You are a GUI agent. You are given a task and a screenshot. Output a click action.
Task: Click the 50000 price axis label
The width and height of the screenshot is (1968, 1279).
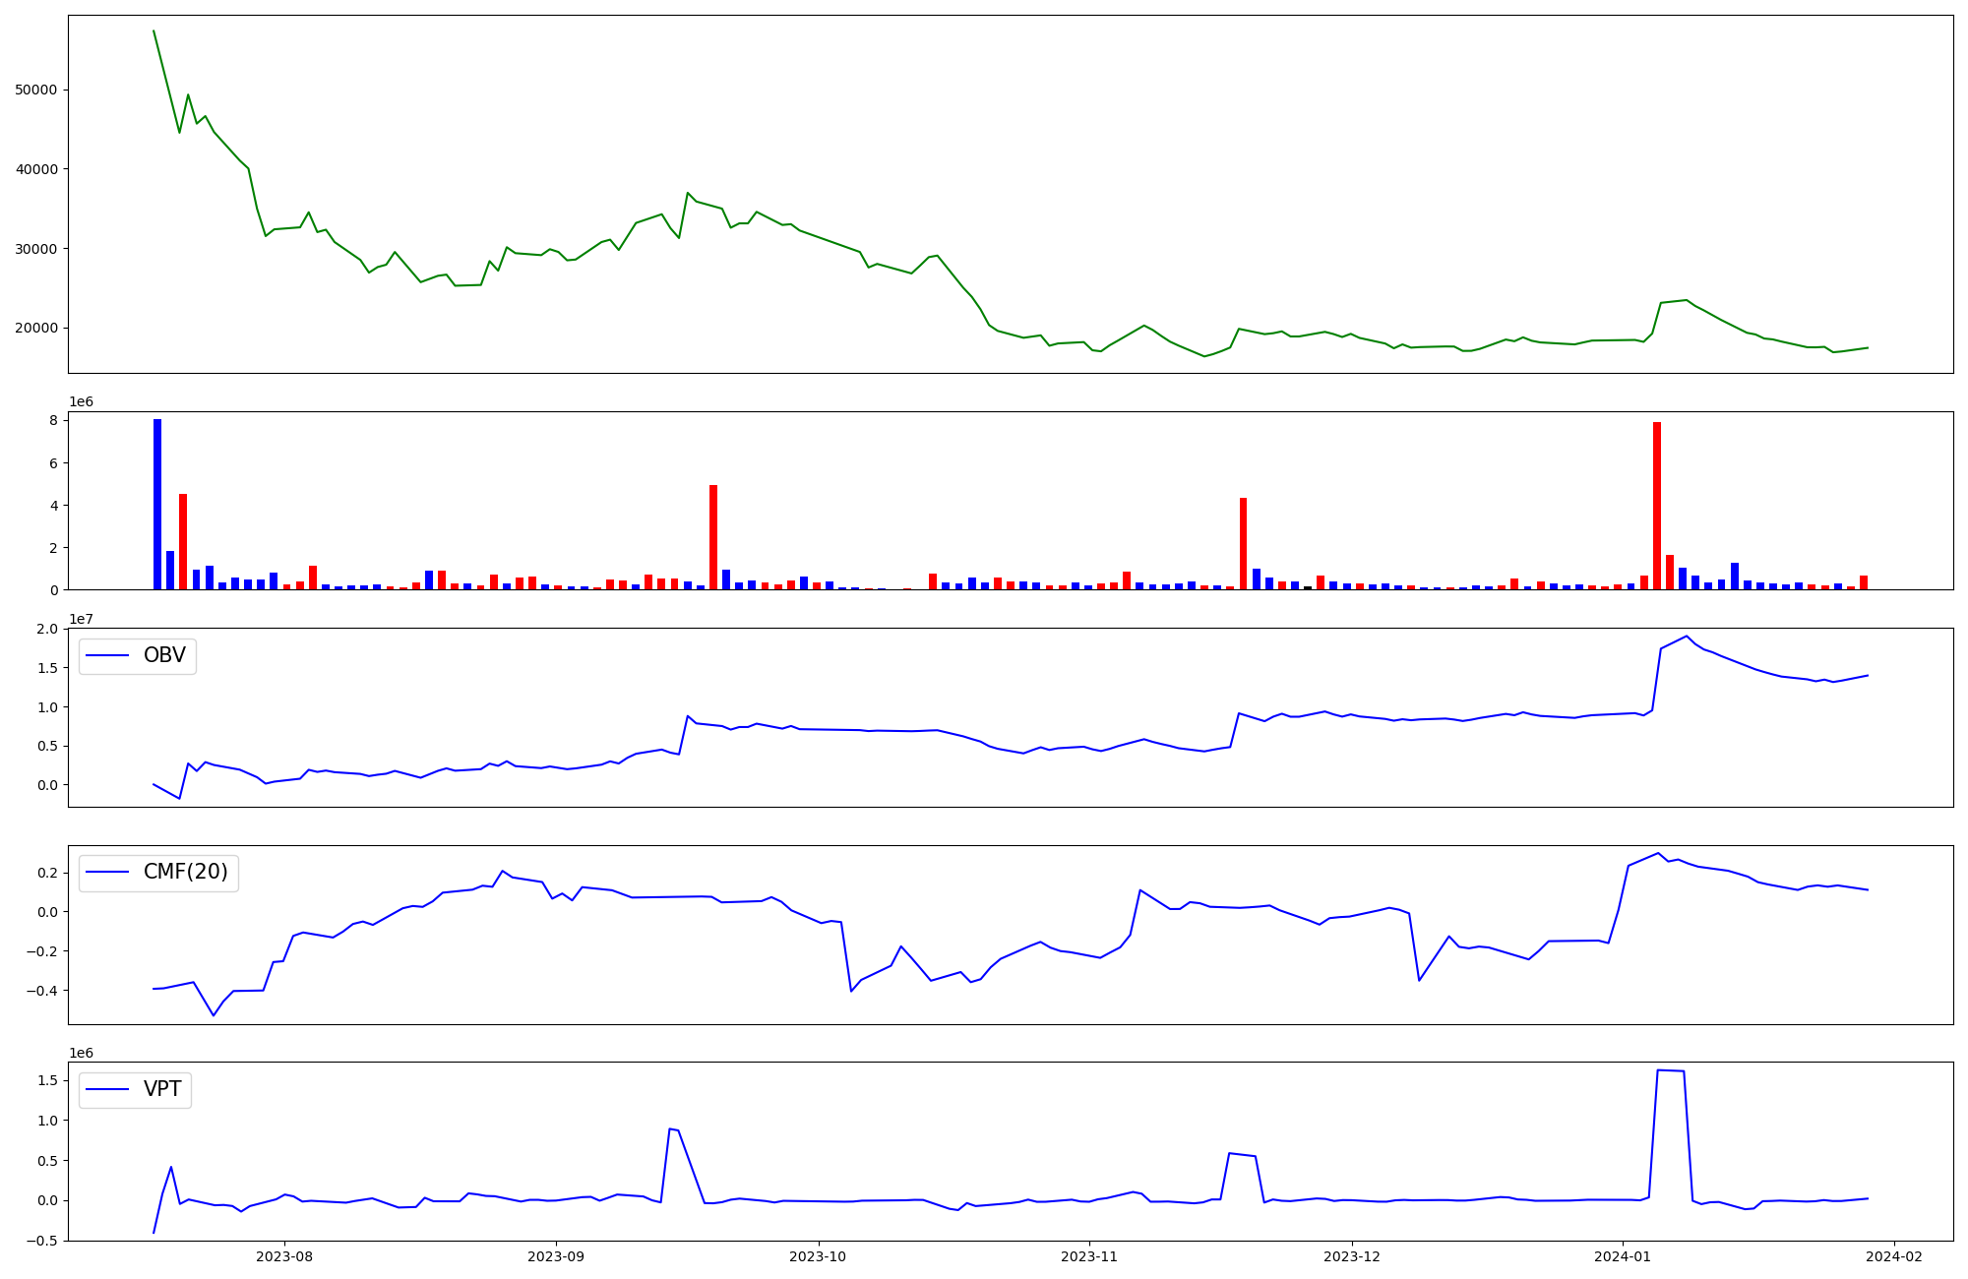tap(36, 91)
